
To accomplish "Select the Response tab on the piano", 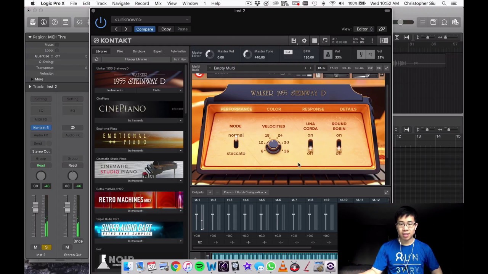I will pos(313,109).
